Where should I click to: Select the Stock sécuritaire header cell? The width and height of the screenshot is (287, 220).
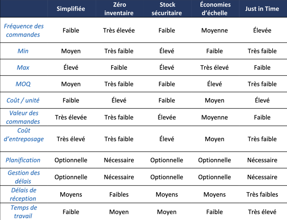point(167,9)
